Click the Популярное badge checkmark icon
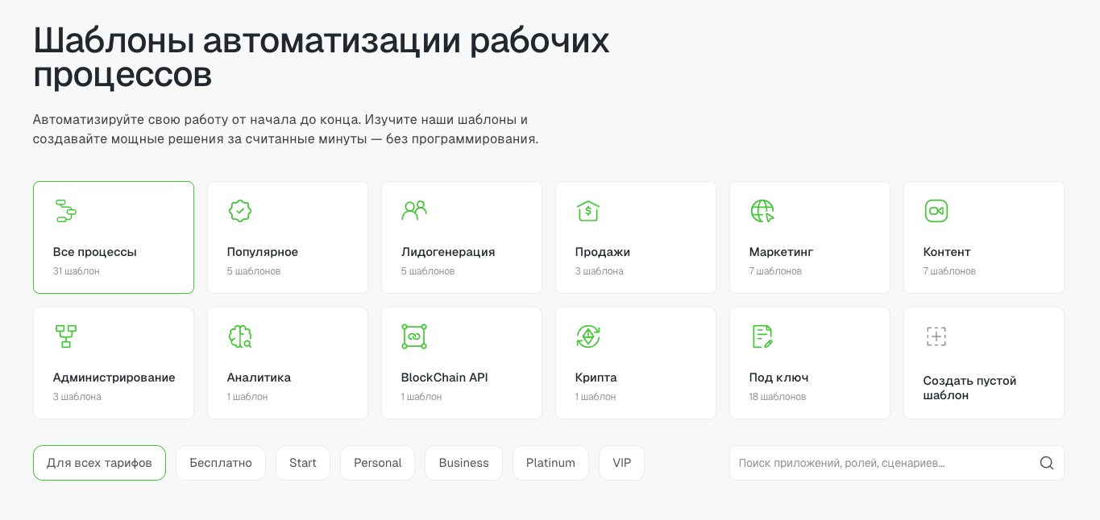This screenshot has width=1100, height=520. tap(240, 211)
